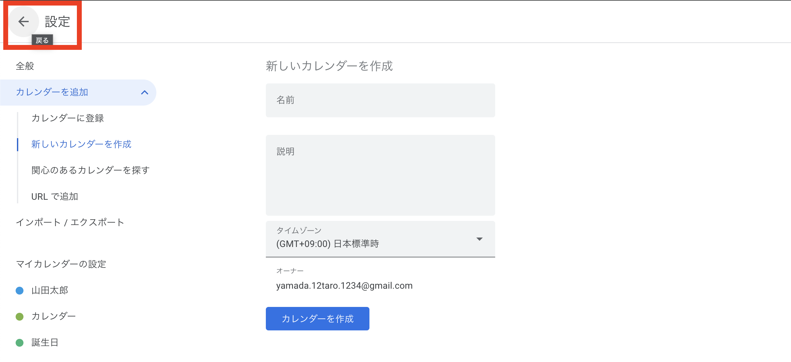Open インポート / エクスポート section
Image resolution: width=791 pixels, height=362 pixels.
coord(70,223)
